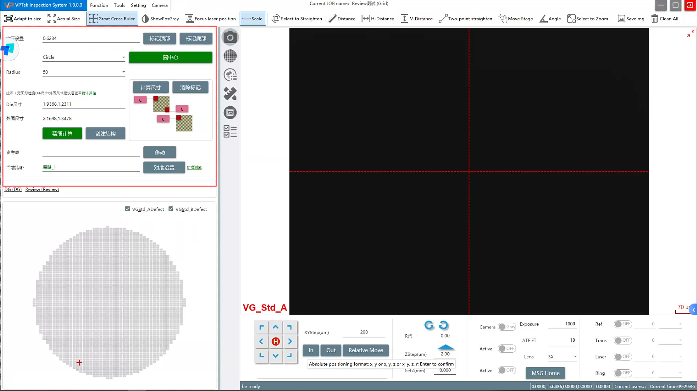
Task: Click the red H home stage button
Action: [275, 341]
